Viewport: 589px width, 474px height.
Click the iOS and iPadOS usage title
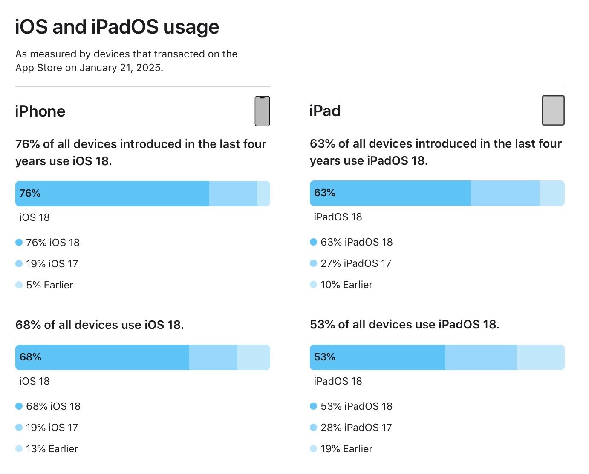[117, 27]
